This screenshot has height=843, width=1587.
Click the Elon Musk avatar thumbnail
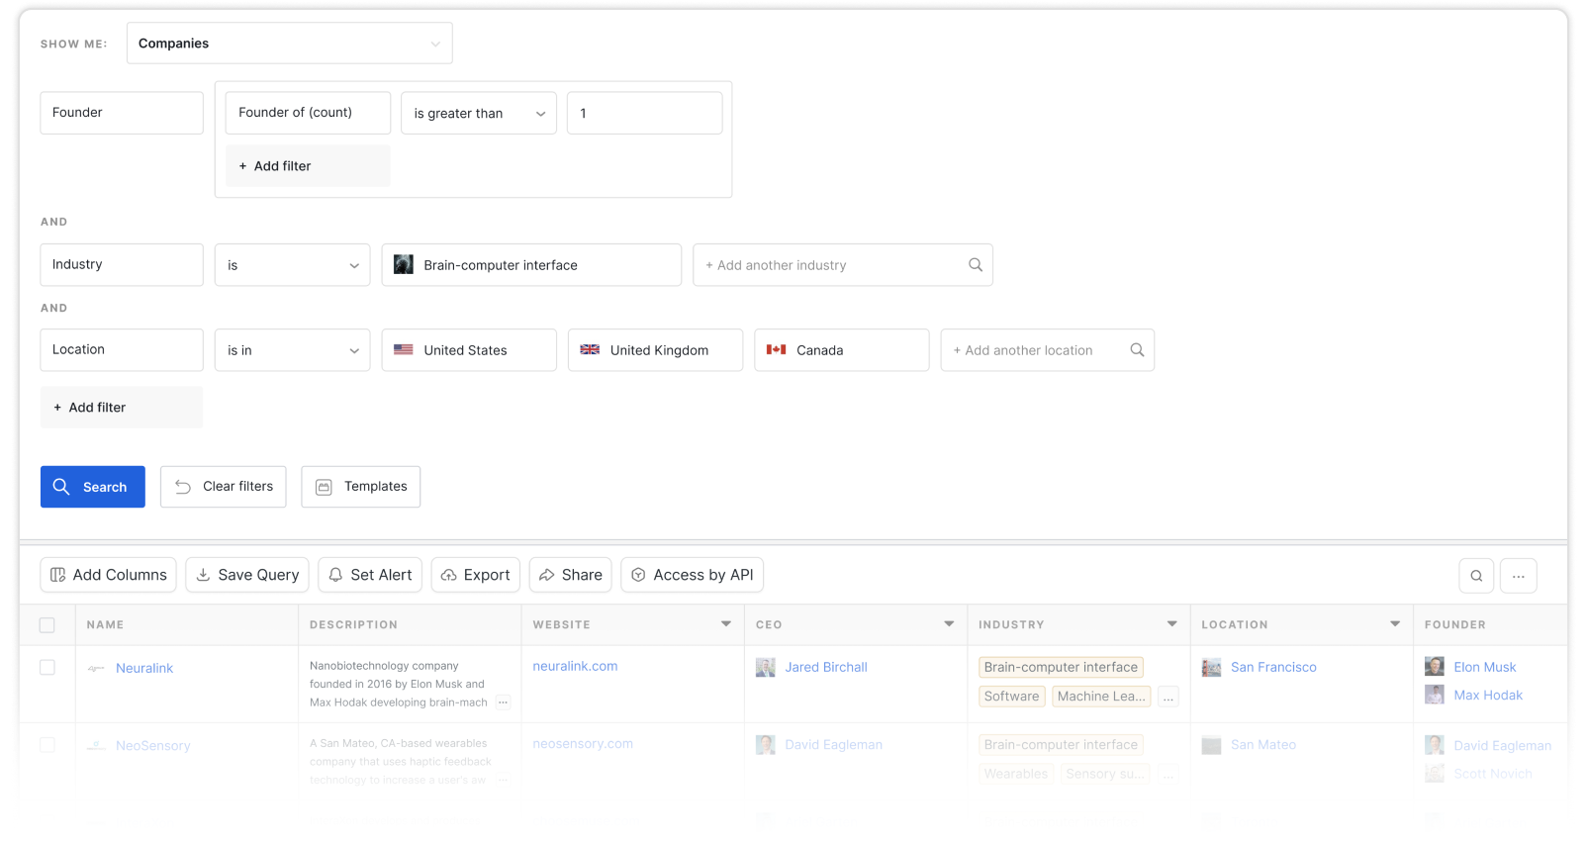(1435, 667)
